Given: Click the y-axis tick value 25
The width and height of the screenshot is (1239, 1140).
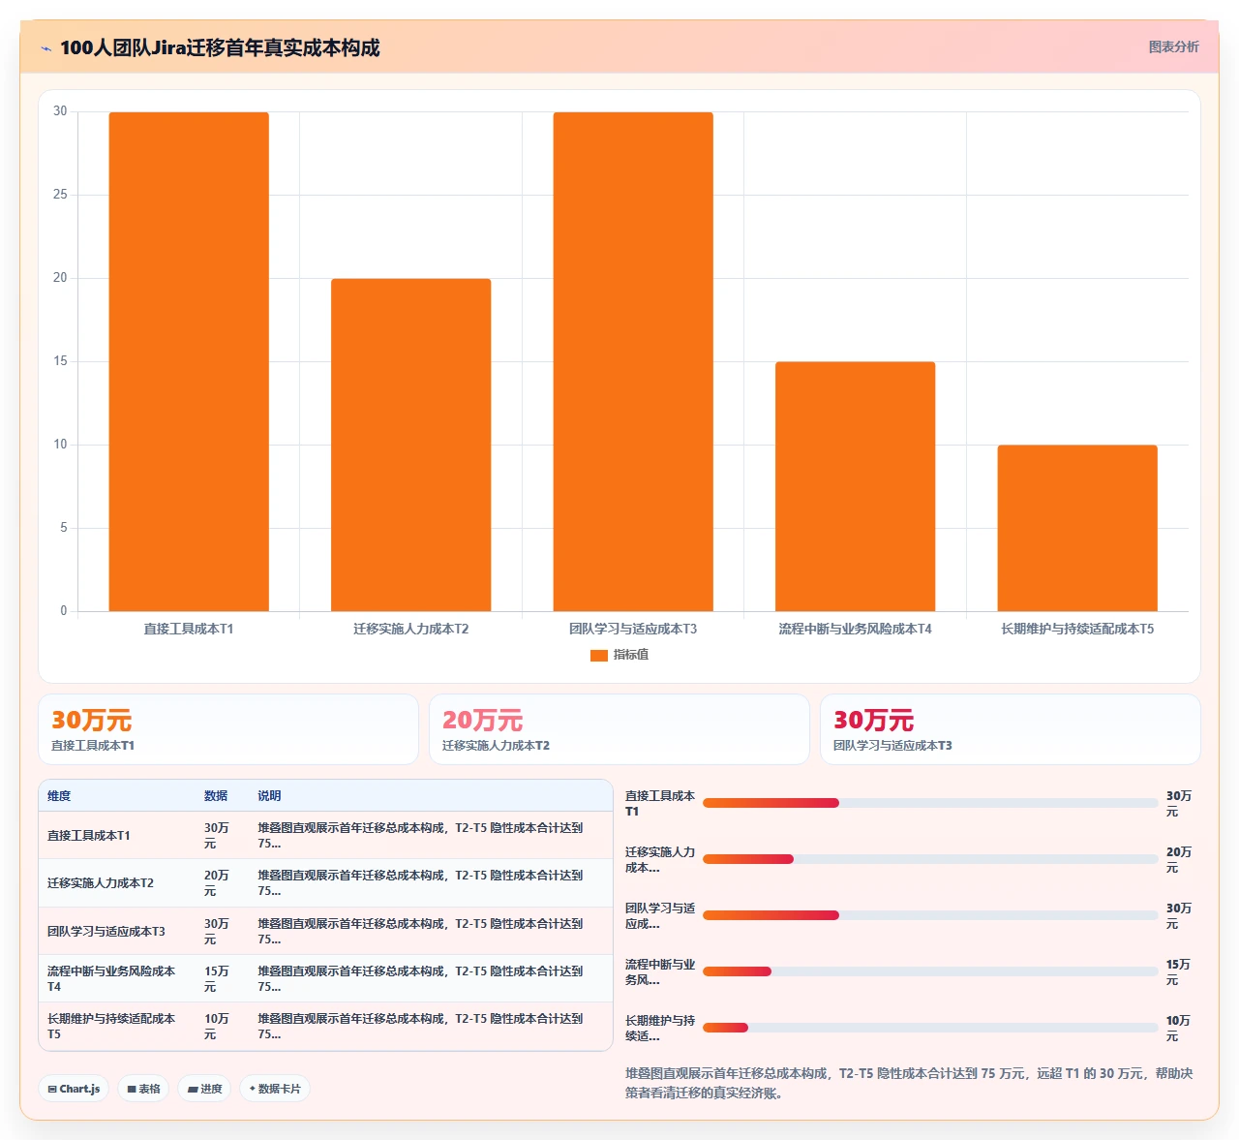Looking at the screenshot, I should click(60, 195).
